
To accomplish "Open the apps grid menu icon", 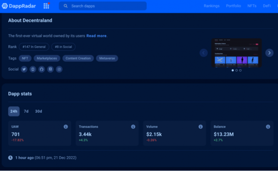I will click(46, 6).
